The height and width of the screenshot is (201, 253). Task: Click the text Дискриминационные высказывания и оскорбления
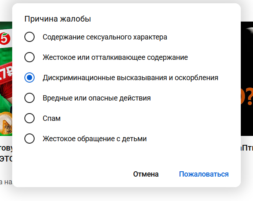pos(131,78)
